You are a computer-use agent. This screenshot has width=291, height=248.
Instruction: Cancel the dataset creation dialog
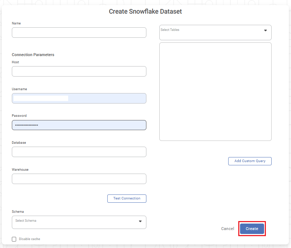click(x=227, y=229)
